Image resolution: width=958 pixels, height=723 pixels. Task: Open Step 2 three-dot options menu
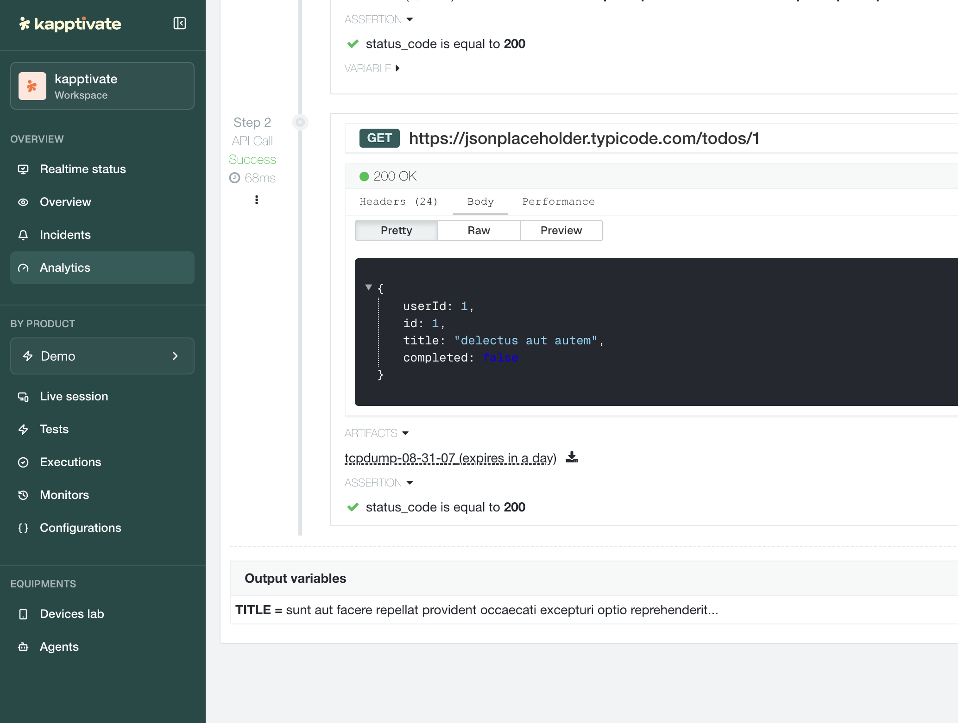[257, 200]
